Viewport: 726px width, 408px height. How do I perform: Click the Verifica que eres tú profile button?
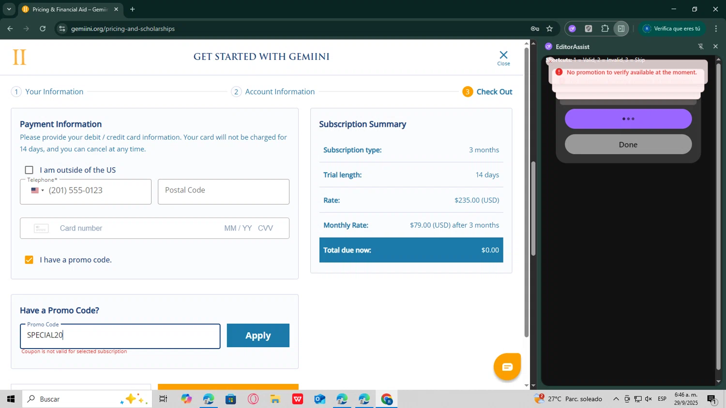672,29
